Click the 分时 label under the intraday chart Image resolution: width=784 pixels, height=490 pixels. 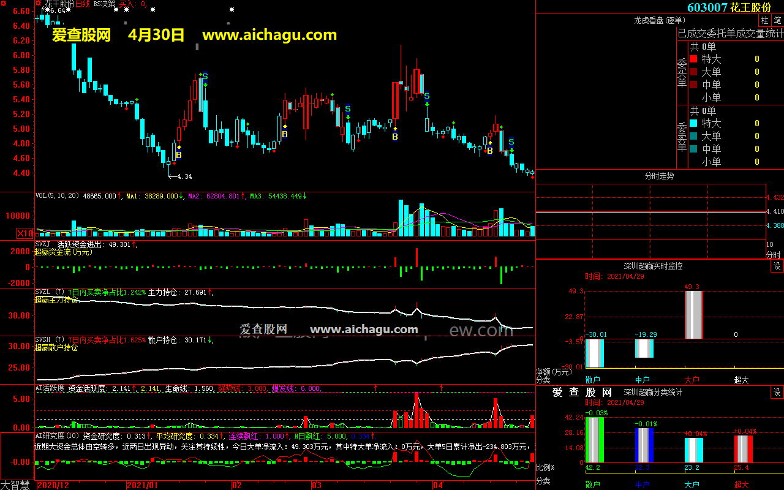774,255
